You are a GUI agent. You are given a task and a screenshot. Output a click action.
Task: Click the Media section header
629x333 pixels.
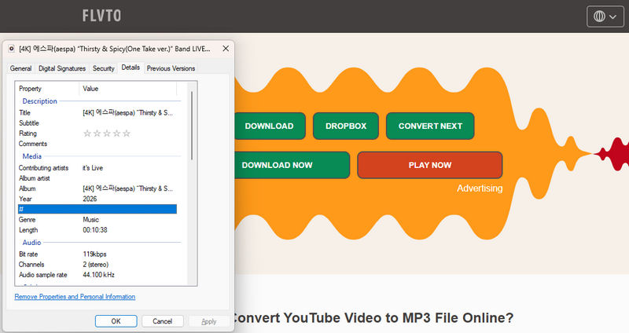tap(31, 156)
